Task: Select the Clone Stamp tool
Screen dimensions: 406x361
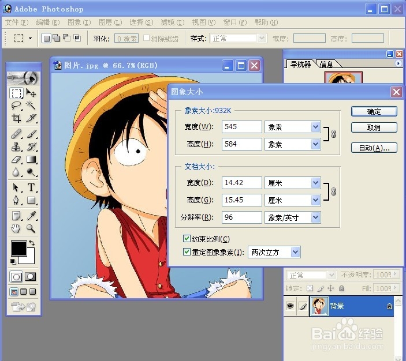Action: [x=16, y=146]
